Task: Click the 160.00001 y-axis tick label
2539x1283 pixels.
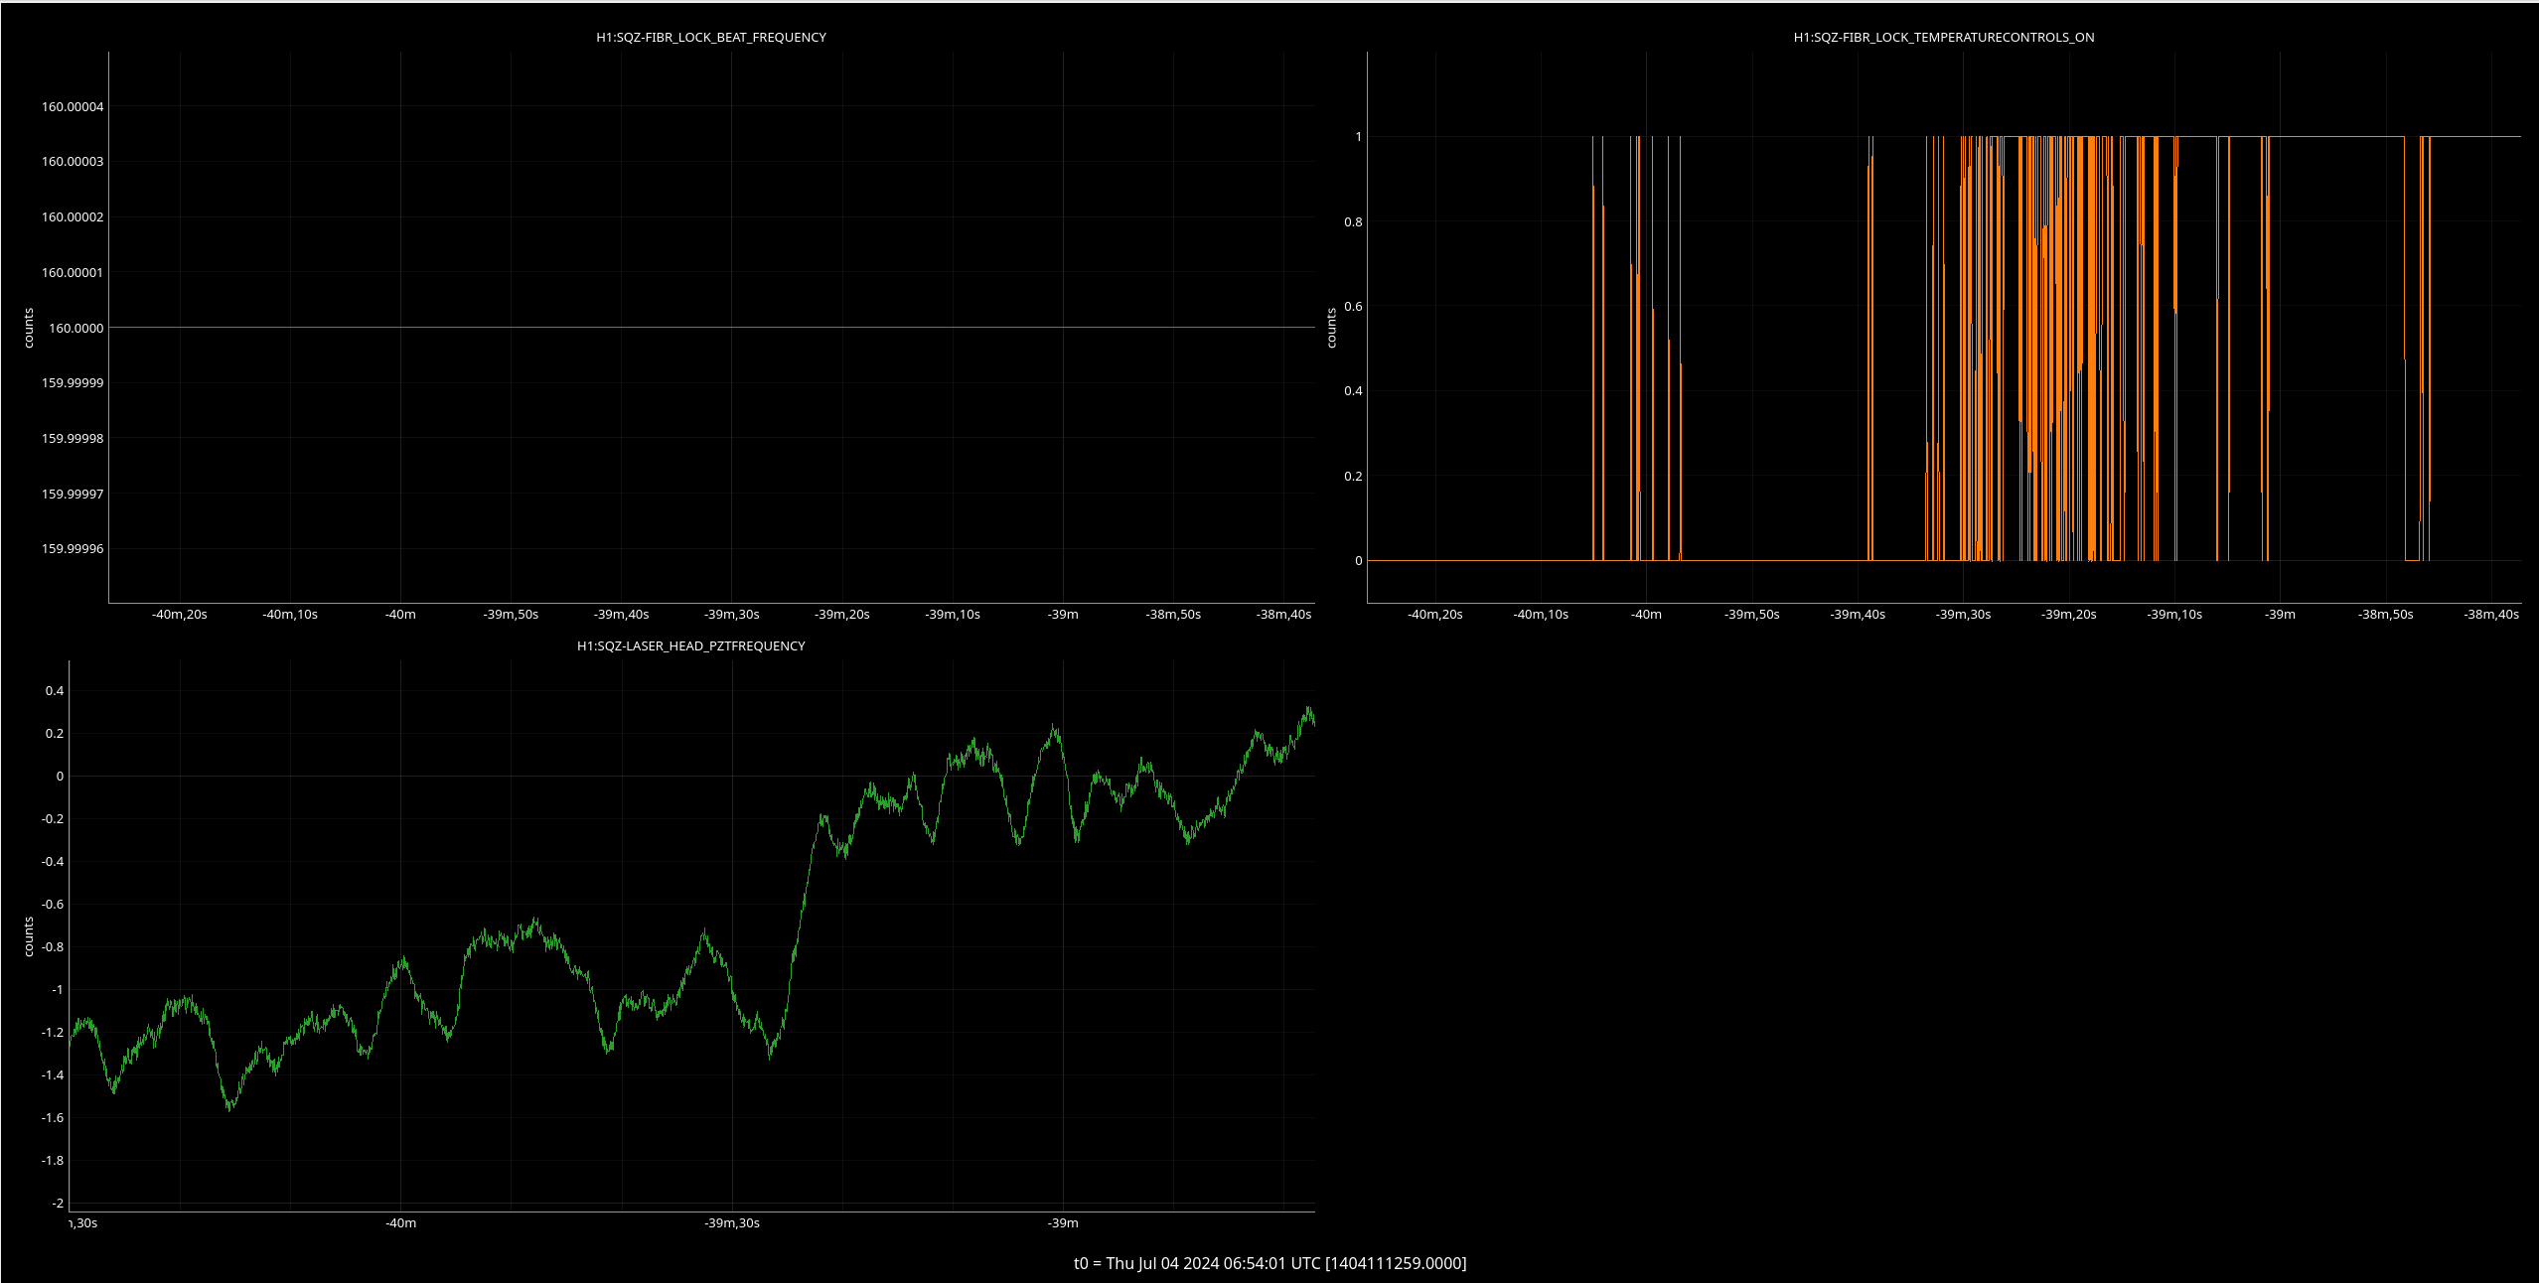Action: pyautogui.click(x=73, y=272)
